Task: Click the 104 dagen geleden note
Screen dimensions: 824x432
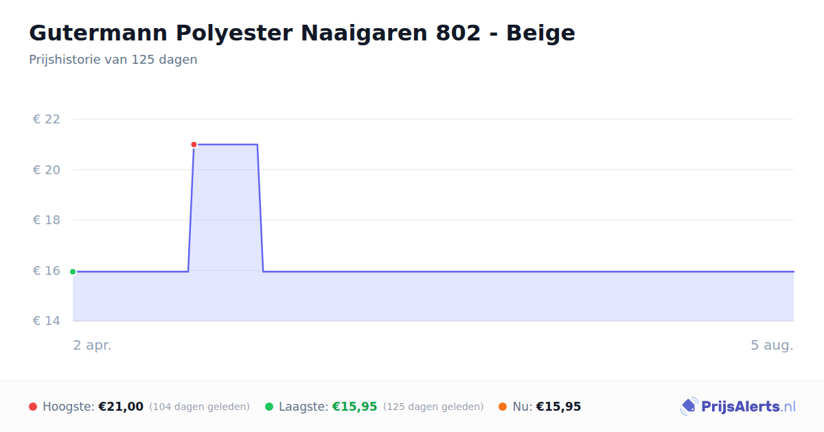Action: (x=199, y=407)
